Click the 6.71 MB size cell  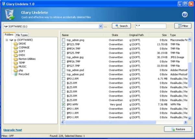pyautogui.click(x=163, y=79)
